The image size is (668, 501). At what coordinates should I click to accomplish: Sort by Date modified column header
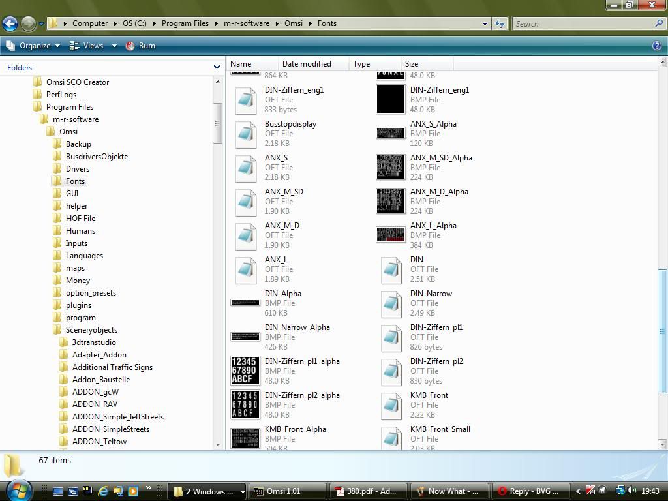tap(307, 64)
